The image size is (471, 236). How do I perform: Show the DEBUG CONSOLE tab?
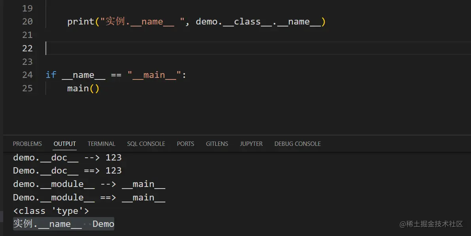(297, 144)
